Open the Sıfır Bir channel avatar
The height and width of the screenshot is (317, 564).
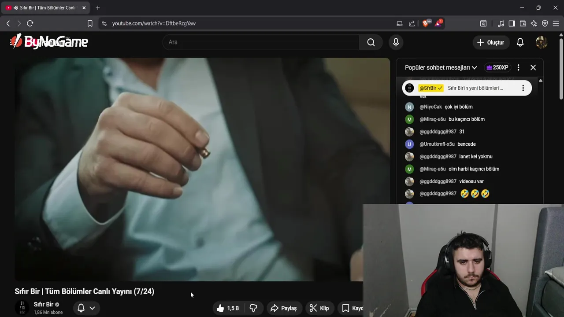tap(22, 308)
